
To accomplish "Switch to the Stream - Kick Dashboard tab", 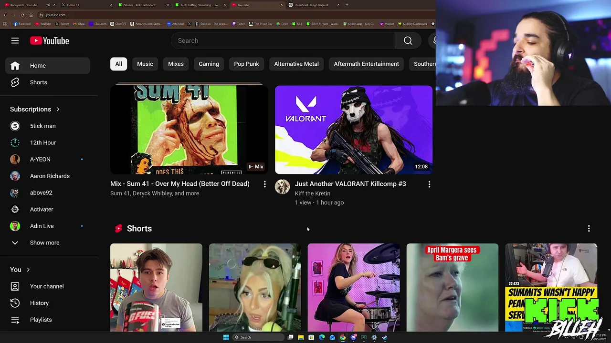I will pos(143,5).
